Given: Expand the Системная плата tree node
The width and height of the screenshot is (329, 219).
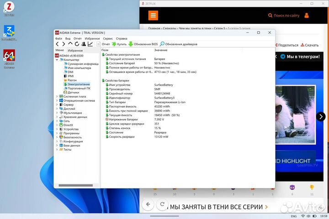Looking at the screenshot, I should point(57,97).
